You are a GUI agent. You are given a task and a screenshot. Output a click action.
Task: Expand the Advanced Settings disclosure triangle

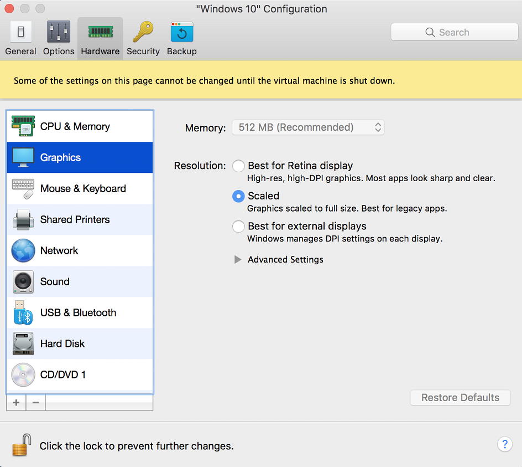tap(237, 259)
